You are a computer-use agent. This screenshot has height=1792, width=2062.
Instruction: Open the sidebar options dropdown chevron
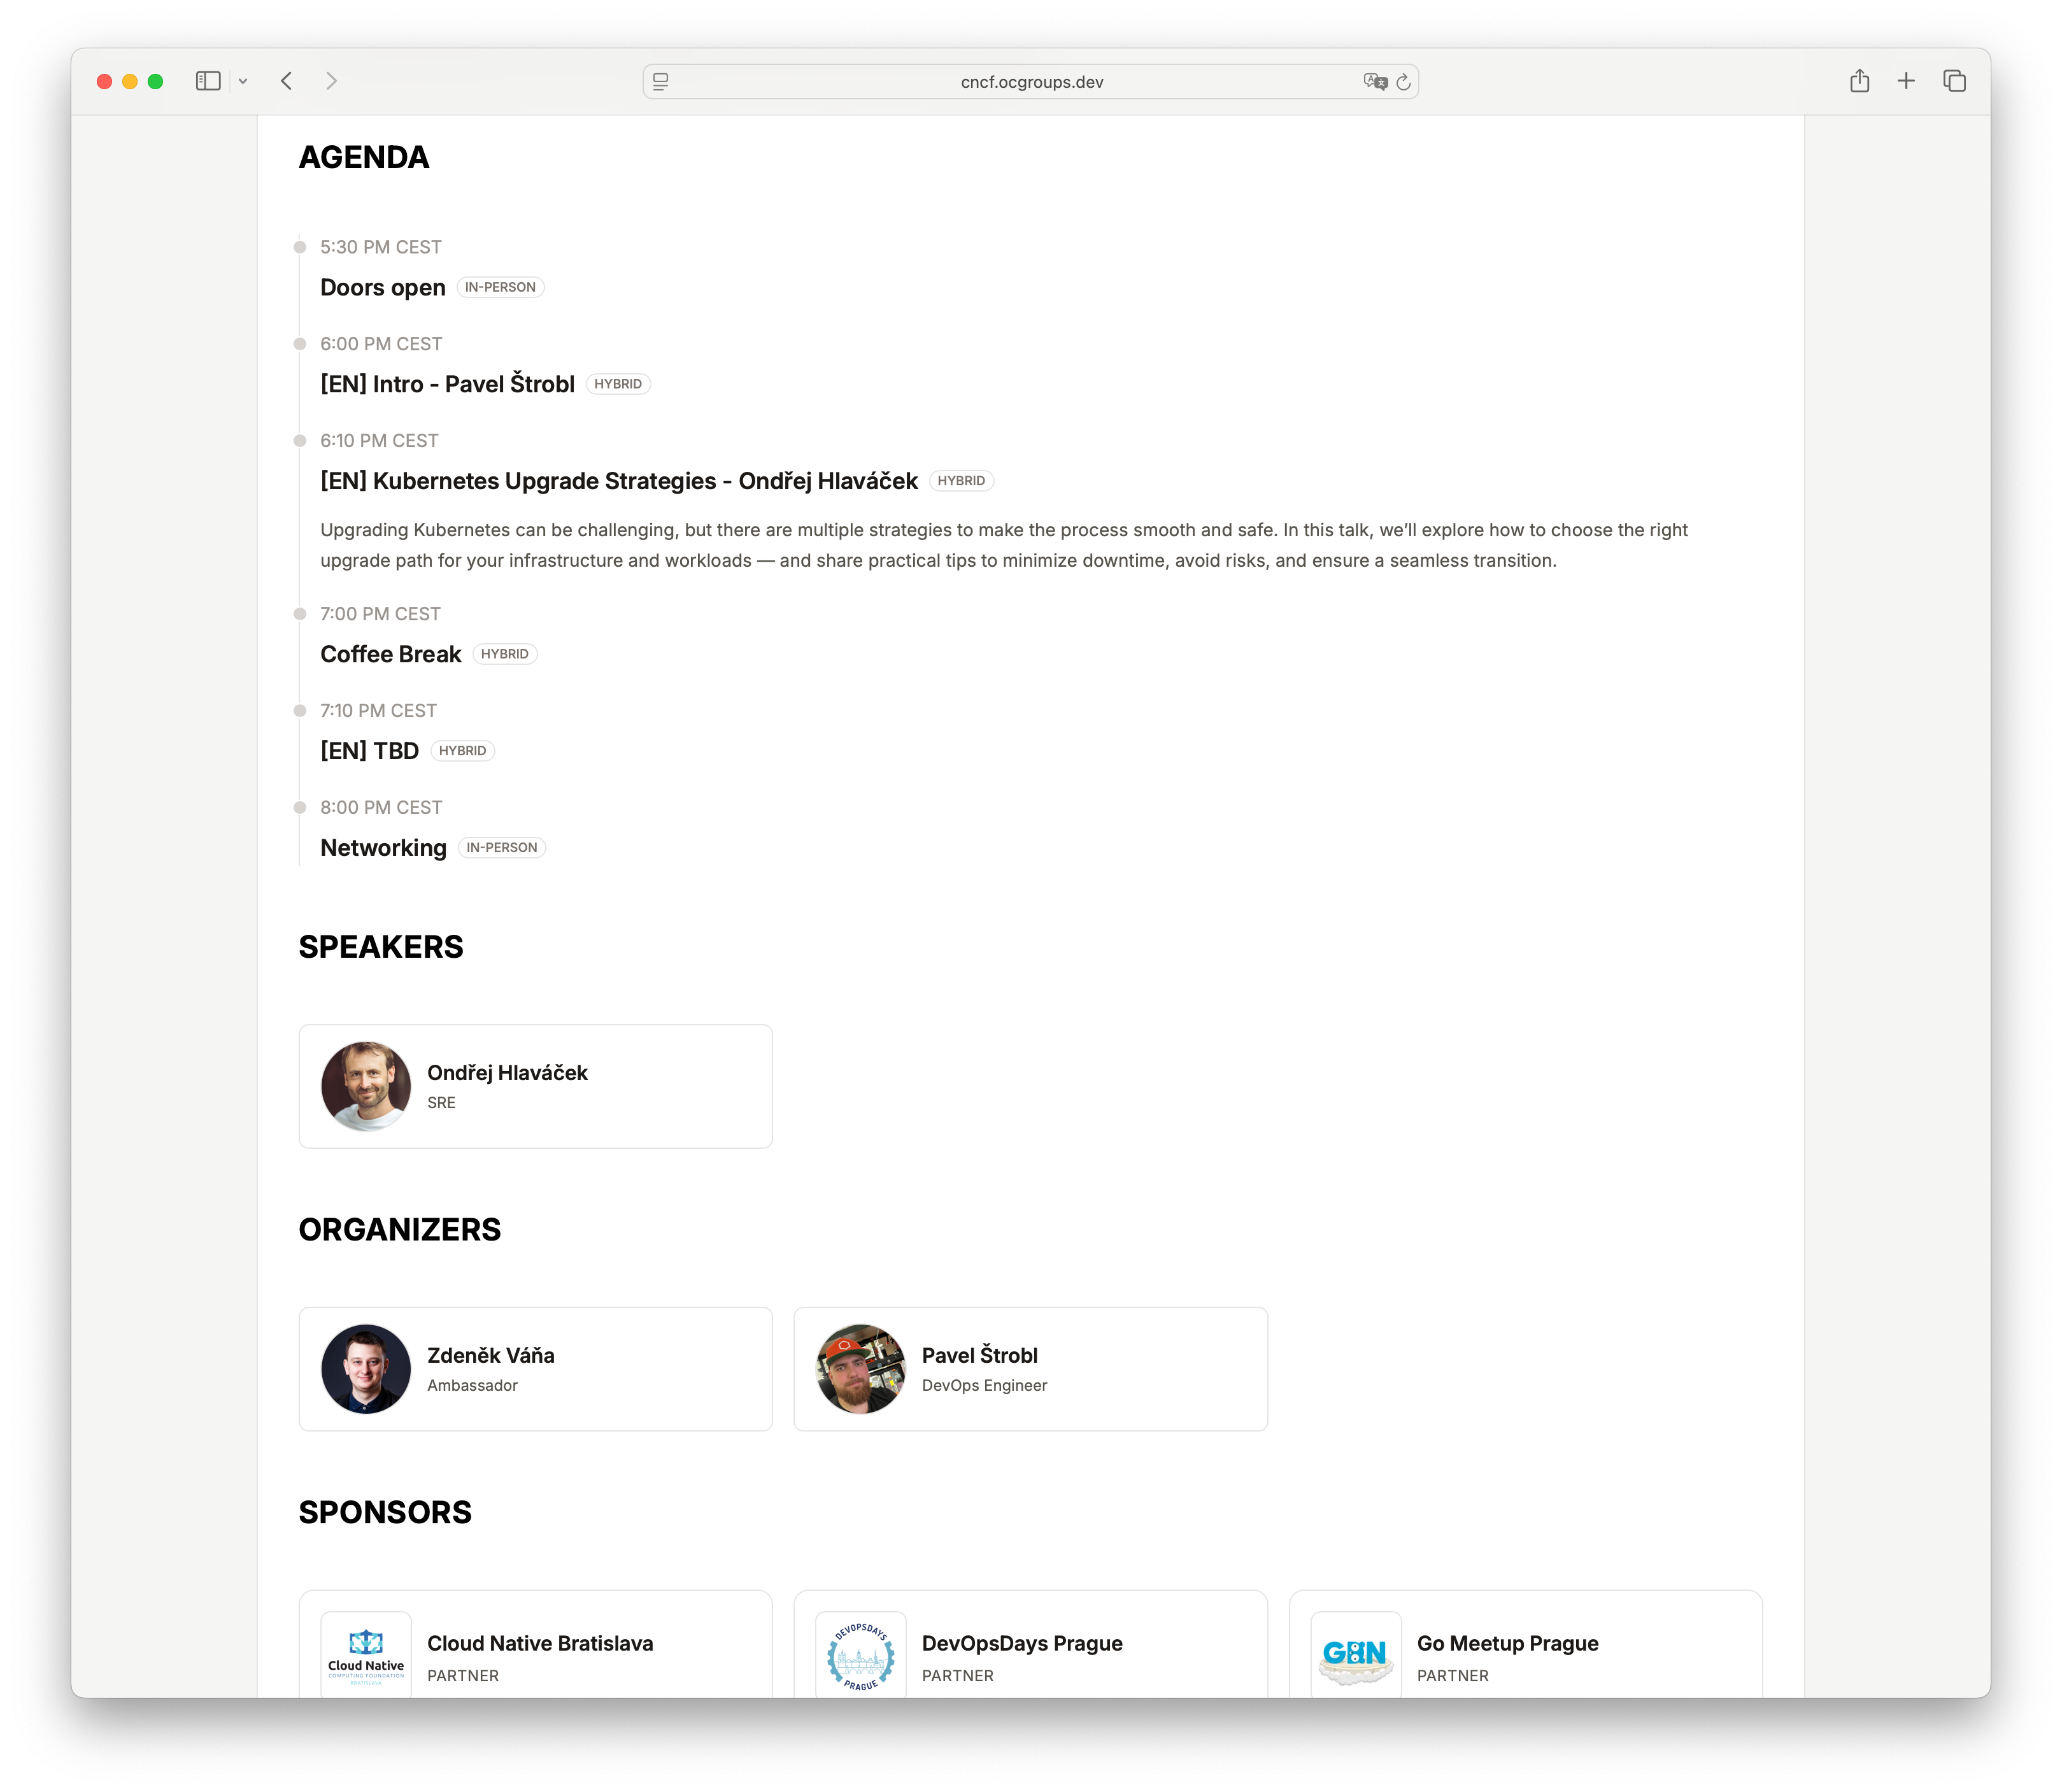(243, 82)
